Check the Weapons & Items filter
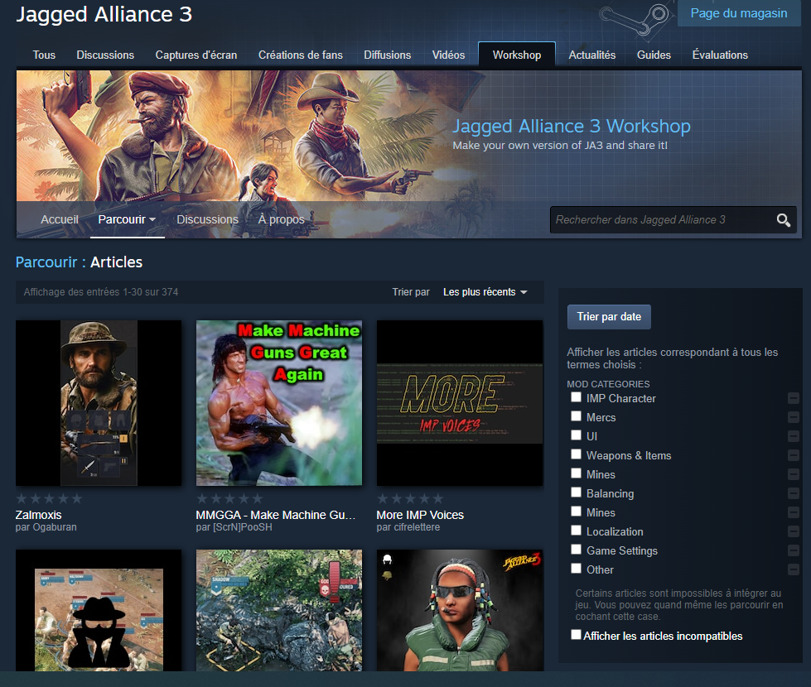 tap(576, 454)
